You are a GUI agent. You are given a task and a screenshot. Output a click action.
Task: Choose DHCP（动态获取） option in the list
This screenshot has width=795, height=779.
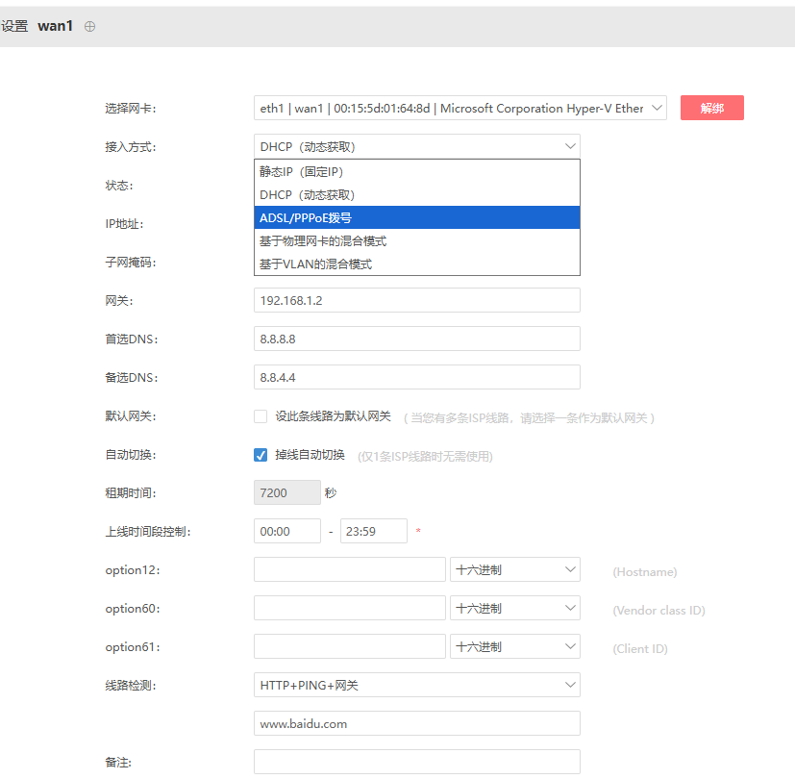click(417, 194)
